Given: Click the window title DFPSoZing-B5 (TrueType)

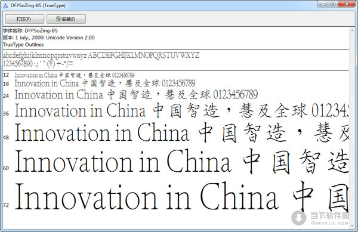Looking at the screenshot, I should coord(38,5).
